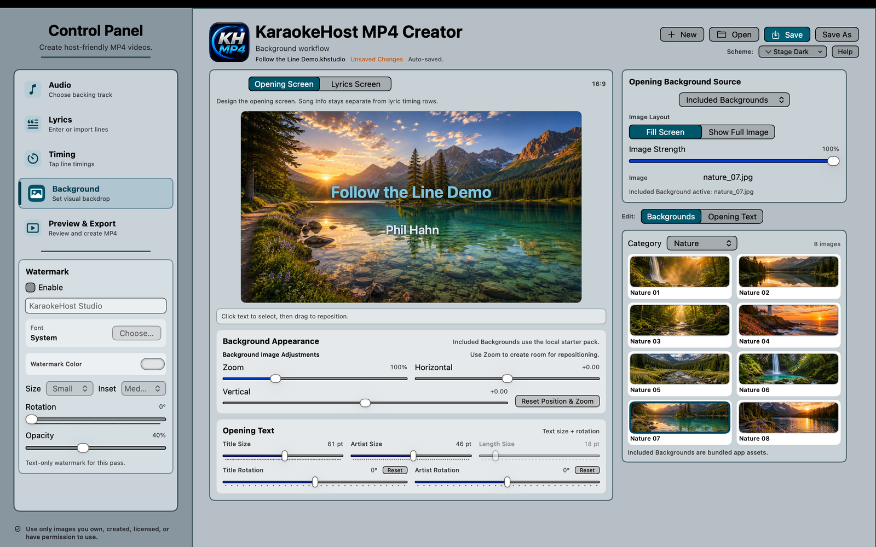Viewport: 876px width, 547px height.
Task: Reset the Title Rotation
Action: pyautogui.click(x=395, y=470)
